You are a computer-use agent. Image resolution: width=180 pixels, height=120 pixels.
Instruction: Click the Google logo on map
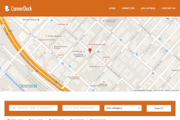(x=5, y=89)
